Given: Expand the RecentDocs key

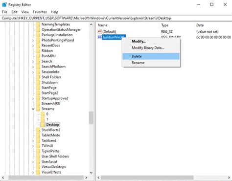Looking at the screenshot, I should [33, 45].
